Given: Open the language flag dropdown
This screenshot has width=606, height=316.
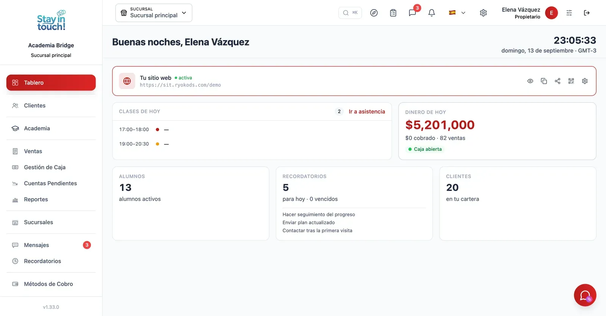Looking at the screenshot, I should pos(457,13).
